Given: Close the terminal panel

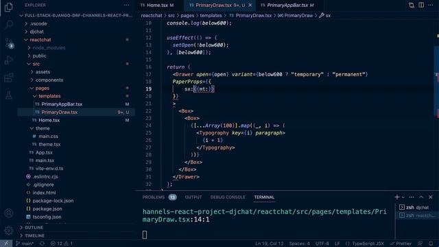Looking at the screenshot, I should click(x=431, y=197).
